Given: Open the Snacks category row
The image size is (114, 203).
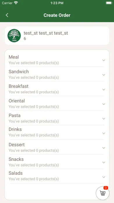Looking at the screenshot, I should pyautogui.click(x=57, y=162).
